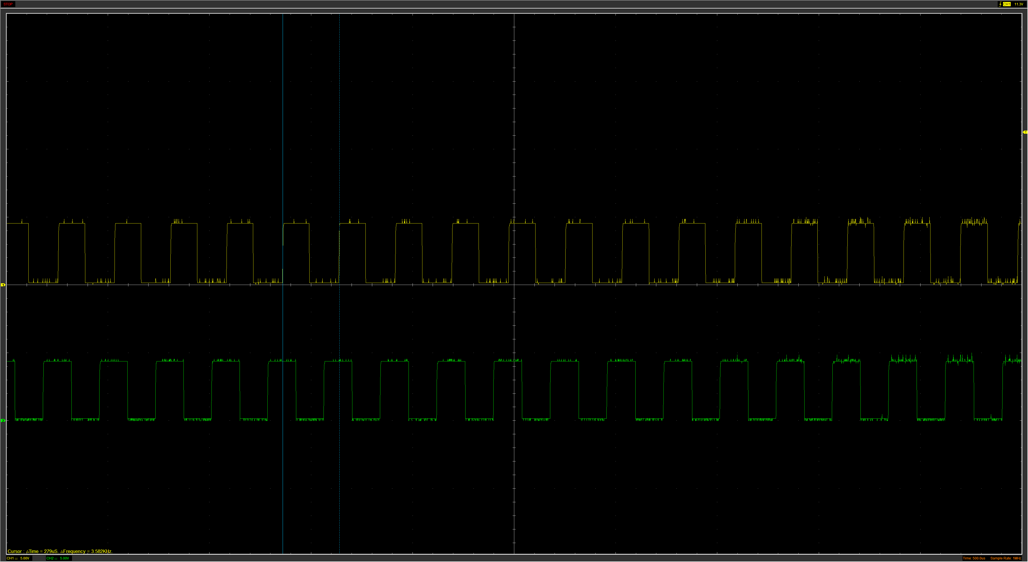The height and width of the screenshot is (562, 1028).
Task: Click the green CH2 zero-level marker on left edge
Action: (x=3, y=420)
